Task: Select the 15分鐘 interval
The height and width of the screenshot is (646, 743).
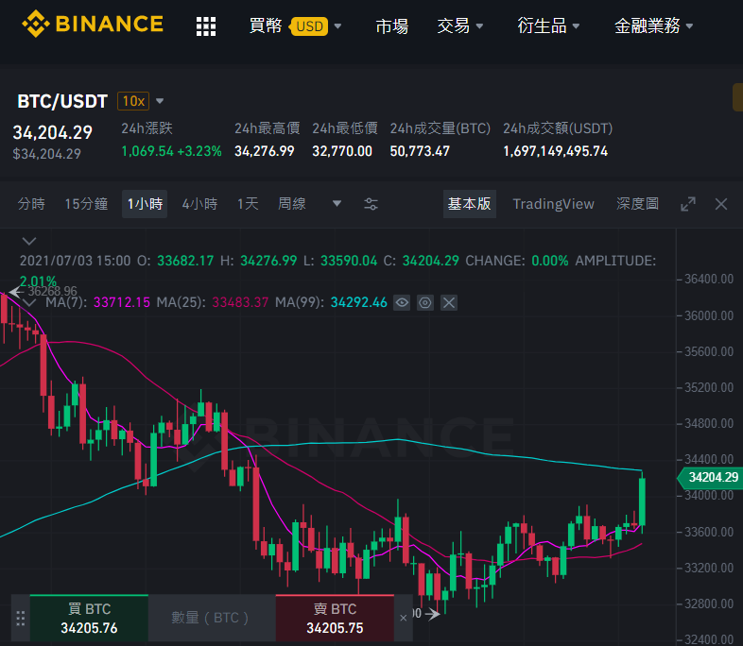Action: click(x=86, y=204)
